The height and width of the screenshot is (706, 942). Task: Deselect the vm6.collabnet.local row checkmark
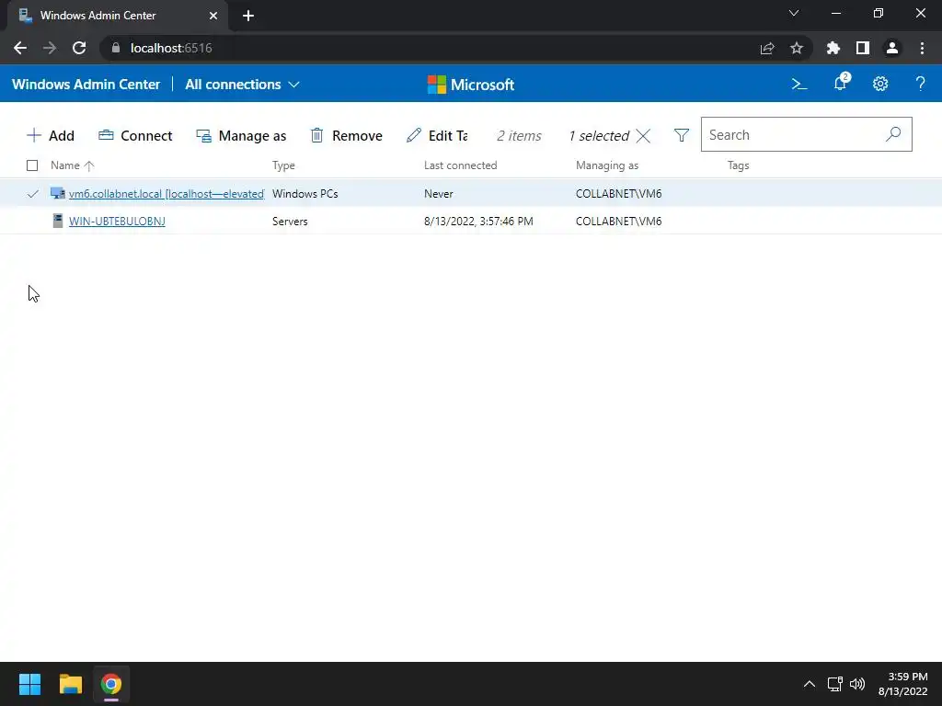click(32, 193)
